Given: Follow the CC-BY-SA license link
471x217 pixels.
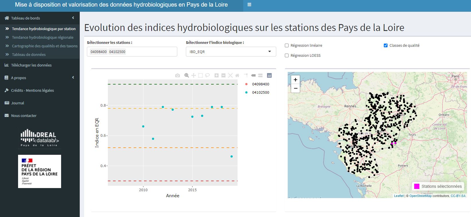Looking at the screenshot, I should point(458,196).
